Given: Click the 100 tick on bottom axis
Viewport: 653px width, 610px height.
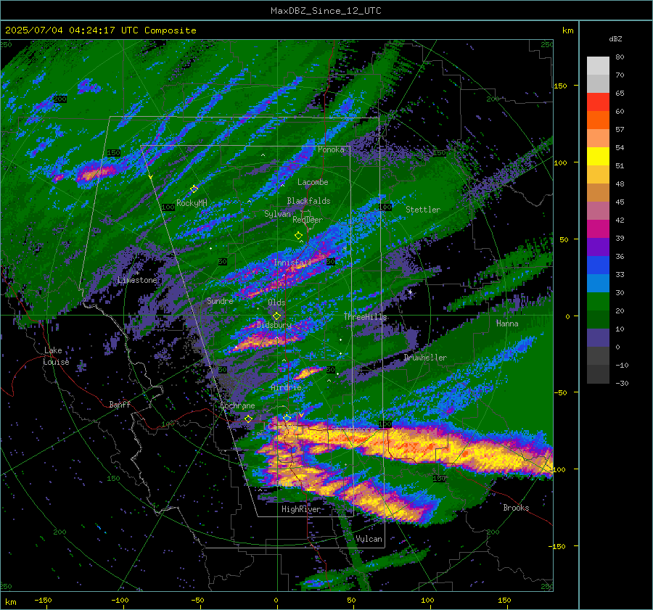Looking at the screenshot, I should coord(427,600).
